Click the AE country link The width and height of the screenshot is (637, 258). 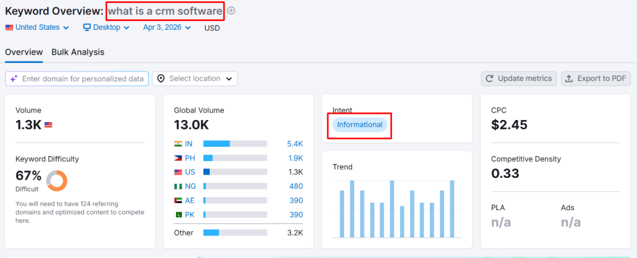(x=190, y=200)
